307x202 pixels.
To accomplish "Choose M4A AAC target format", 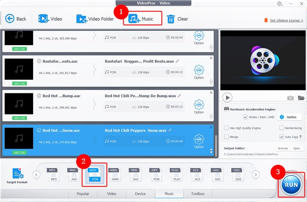I will [x=74, y=174].
